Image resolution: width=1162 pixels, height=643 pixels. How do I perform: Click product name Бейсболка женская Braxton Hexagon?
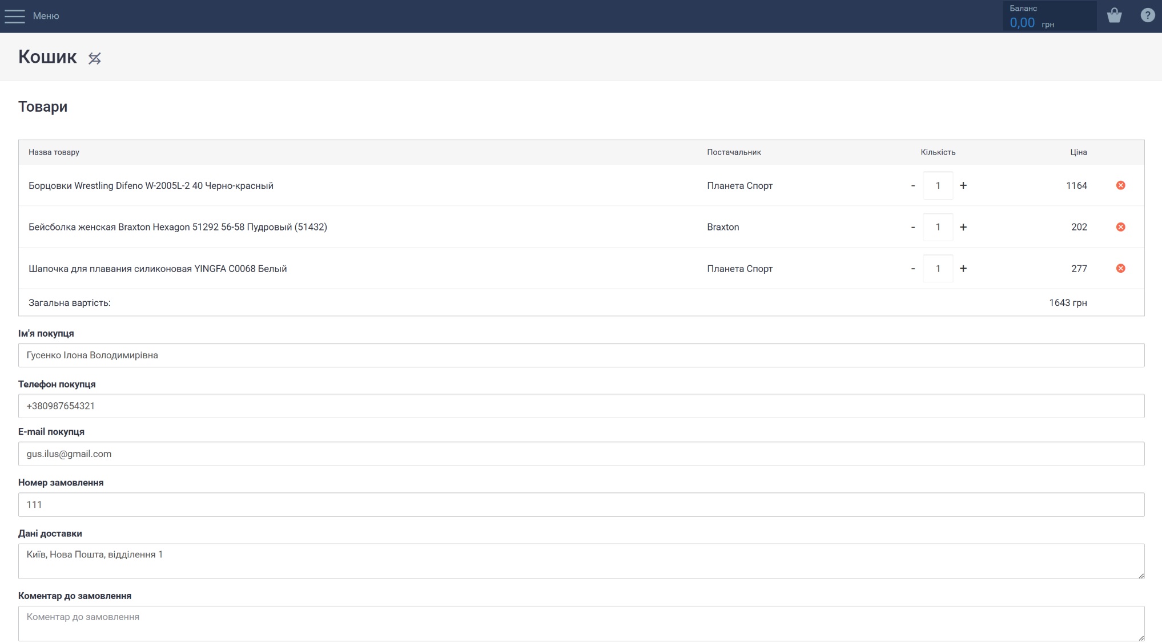[x=178, y=227]
